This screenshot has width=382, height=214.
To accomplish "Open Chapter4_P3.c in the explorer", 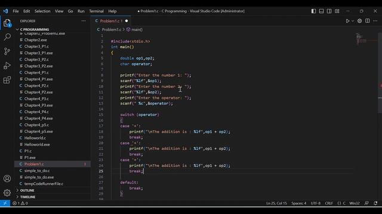I will (36, 99).
